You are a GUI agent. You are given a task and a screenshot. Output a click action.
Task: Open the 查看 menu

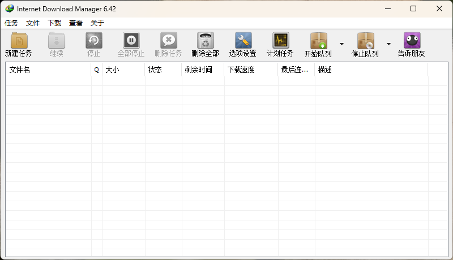[76, 23]
